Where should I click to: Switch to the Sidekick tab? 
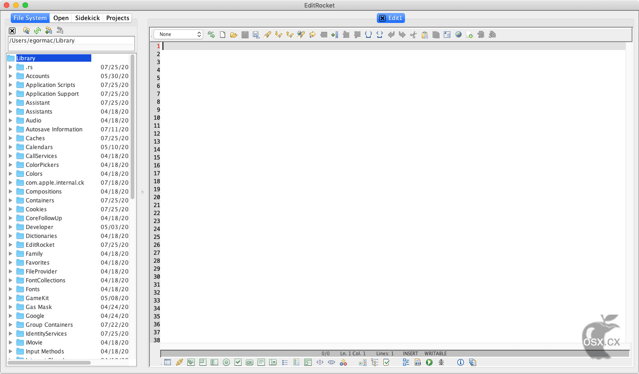click(x=88, y=18)
